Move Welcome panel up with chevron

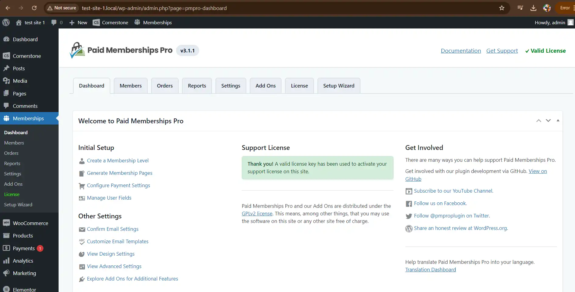539,121
